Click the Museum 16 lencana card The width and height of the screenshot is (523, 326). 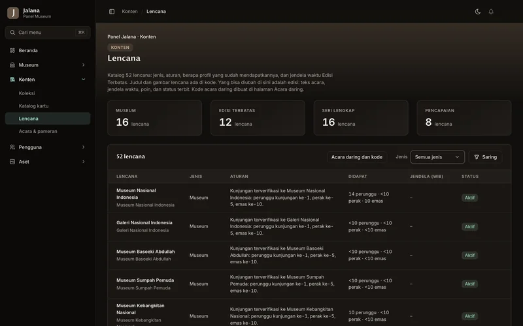click(155, 118)
